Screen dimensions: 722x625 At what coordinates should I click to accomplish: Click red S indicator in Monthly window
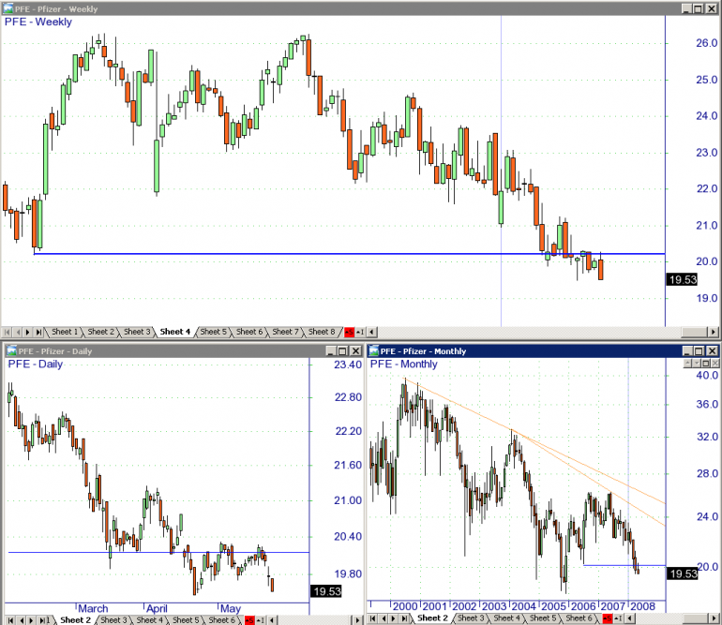coord(607,618)
